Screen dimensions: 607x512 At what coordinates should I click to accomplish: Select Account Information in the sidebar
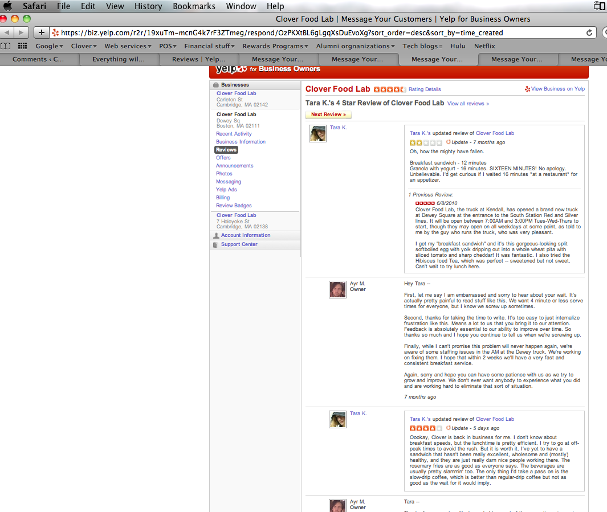coord(246,235)
